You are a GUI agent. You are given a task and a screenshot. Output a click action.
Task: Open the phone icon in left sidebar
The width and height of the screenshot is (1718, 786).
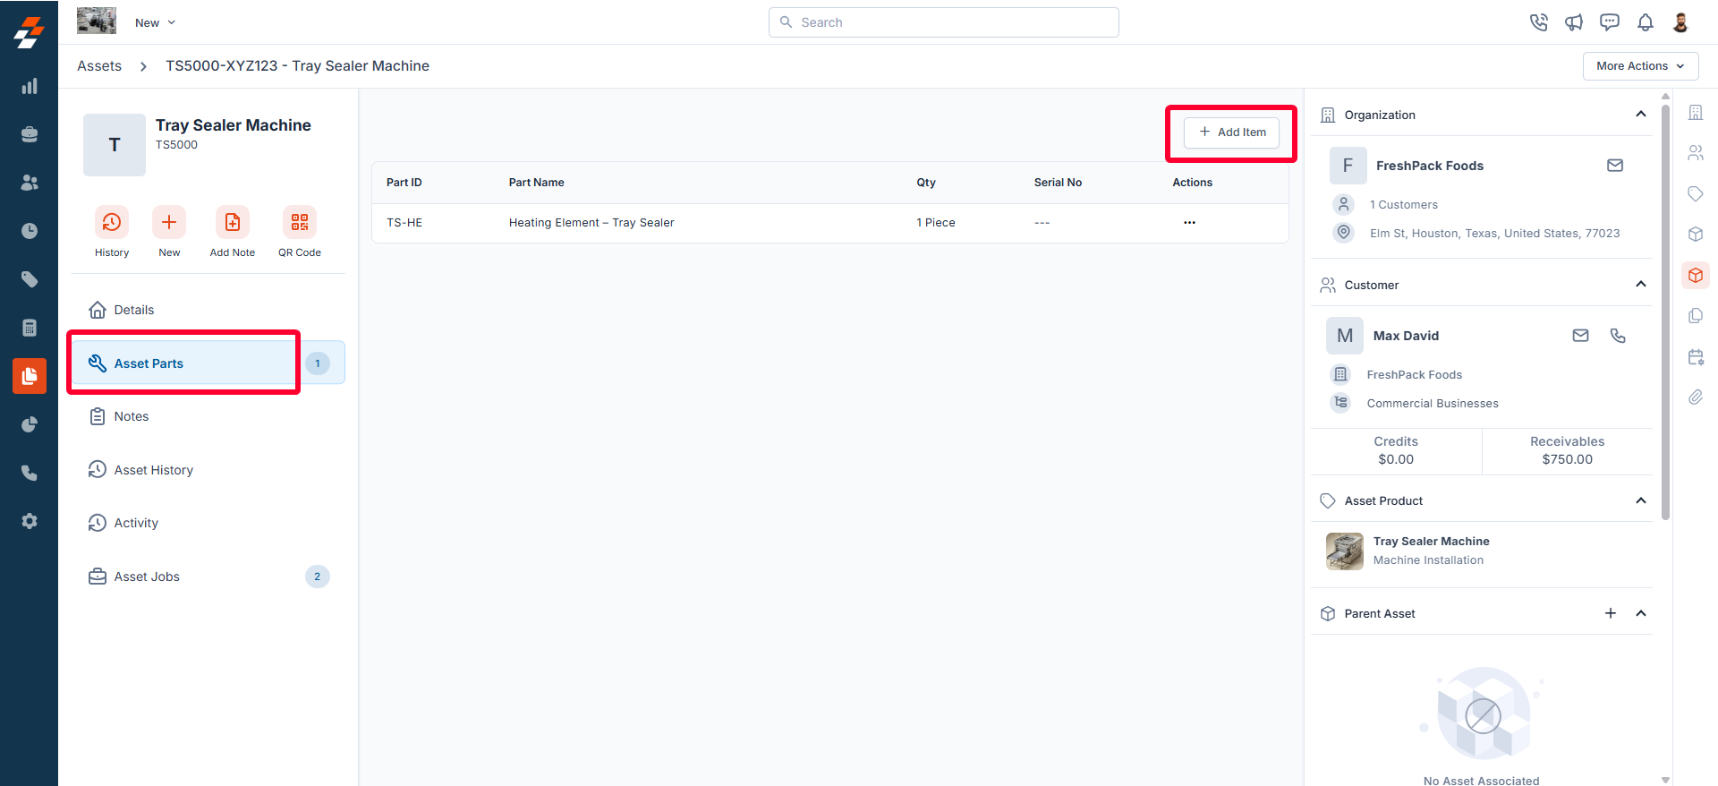pos(30,473)
